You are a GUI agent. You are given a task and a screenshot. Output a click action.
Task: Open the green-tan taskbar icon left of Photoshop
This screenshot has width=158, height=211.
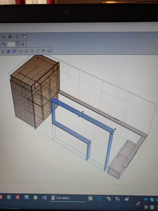[x=91, y=198]
